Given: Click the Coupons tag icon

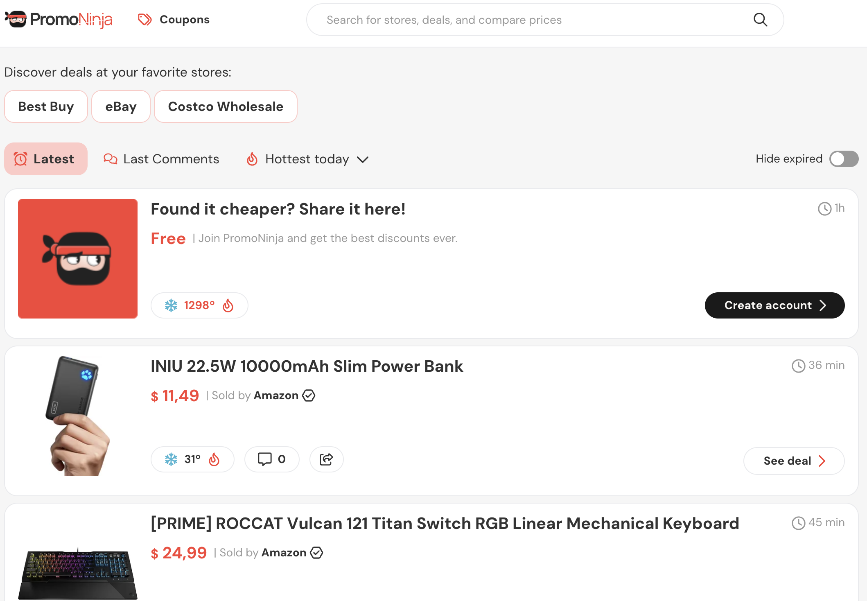Looking at the screenshot, I should [145, 20].
